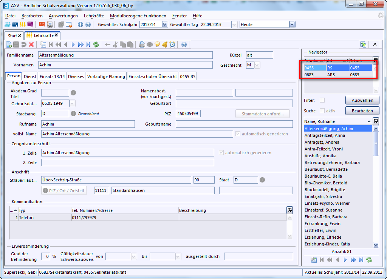Click info icon next to Akadem.Grad field

tap(73, 93)
